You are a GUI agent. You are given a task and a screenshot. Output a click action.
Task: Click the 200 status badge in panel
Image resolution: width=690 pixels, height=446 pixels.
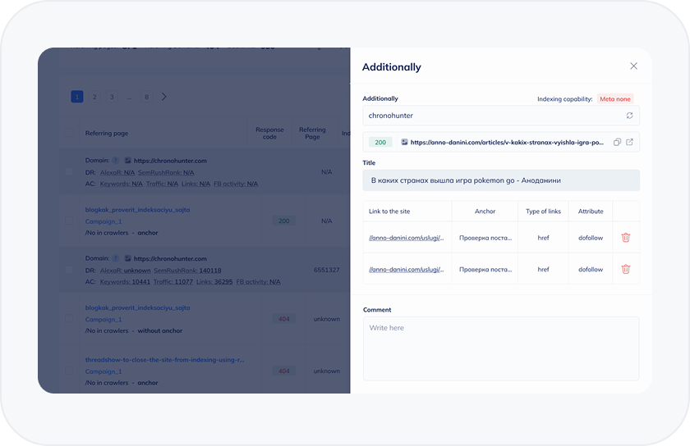[380, 143]
